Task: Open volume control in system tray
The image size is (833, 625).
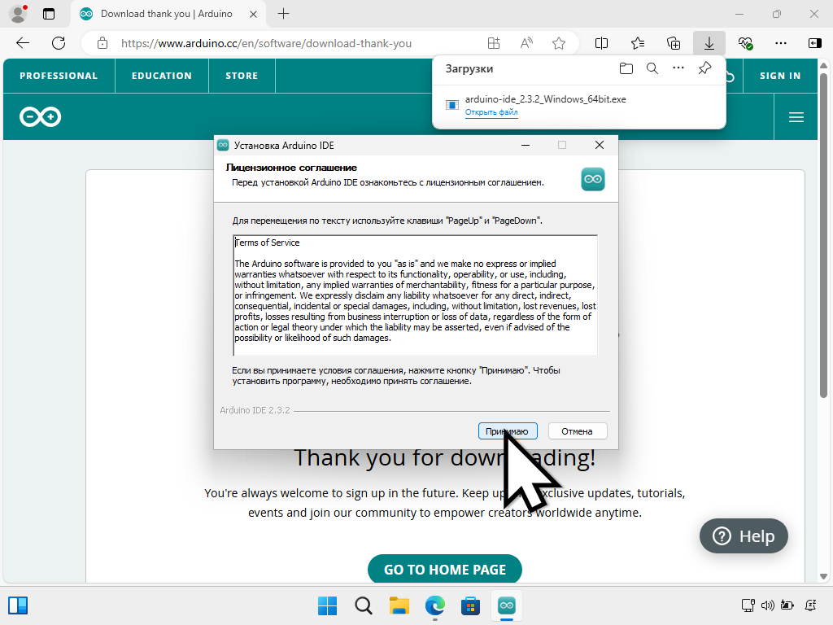Action: pos(768,605)
